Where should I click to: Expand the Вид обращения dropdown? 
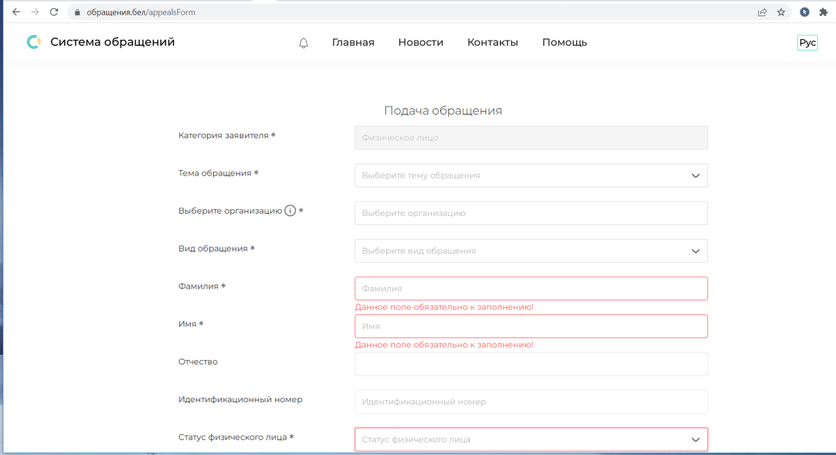pyautogui.click(x=531, y=251)
